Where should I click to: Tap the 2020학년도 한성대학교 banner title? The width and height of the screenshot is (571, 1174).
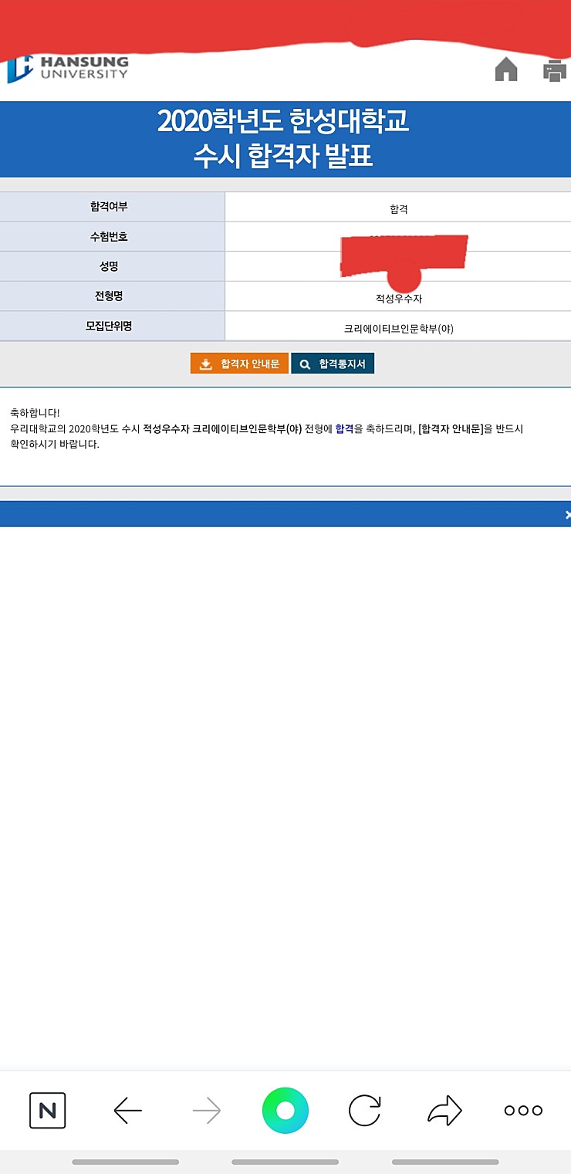tap(283, 122)
